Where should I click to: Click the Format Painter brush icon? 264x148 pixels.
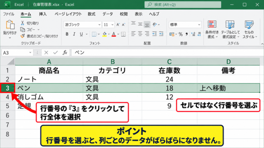click(x=23, y=36)
